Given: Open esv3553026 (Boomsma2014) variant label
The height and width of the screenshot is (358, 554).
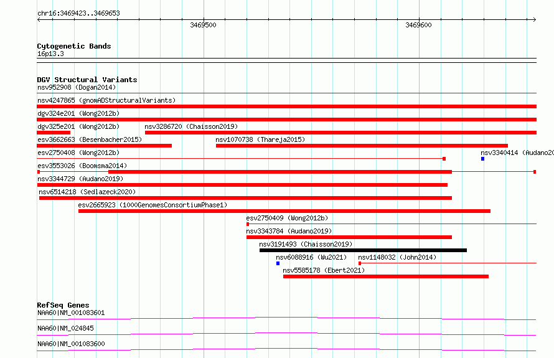Looking at the screenshot, I should coord(82,166).
